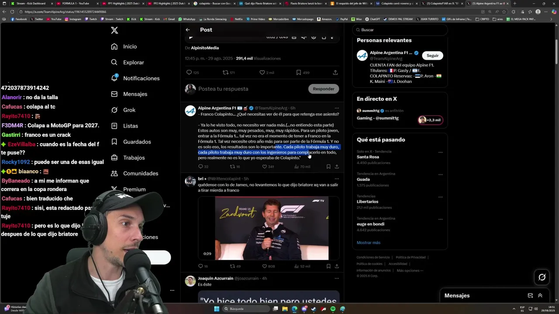Viewport: 559px width, 314px height.
Task: Open euge en bondi trend
Action: (x=370, y=224)
